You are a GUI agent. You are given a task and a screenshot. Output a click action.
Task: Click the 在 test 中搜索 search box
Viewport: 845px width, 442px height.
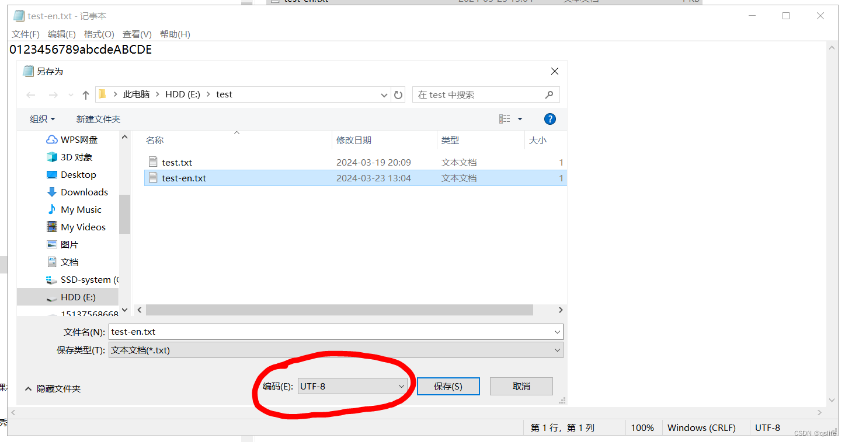coord(486,94)
